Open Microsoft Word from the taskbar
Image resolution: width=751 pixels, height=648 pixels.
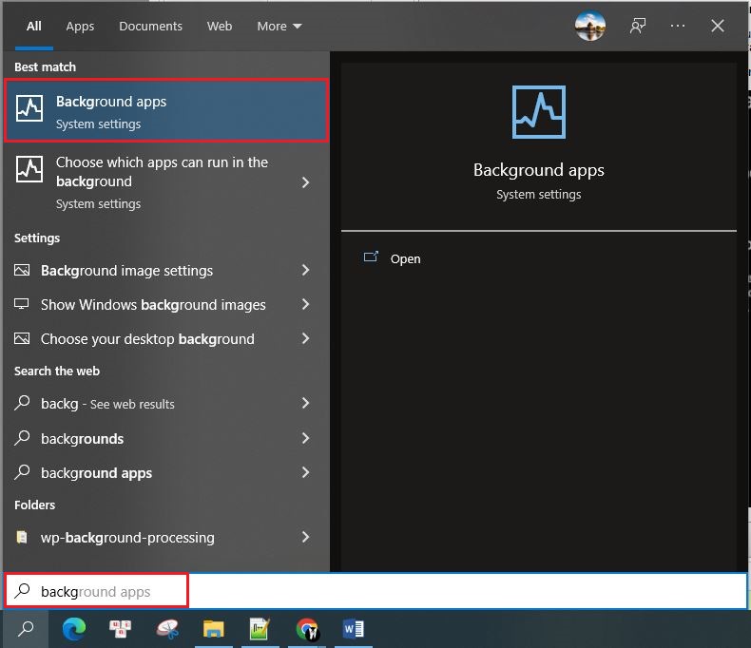click(353, 628)
